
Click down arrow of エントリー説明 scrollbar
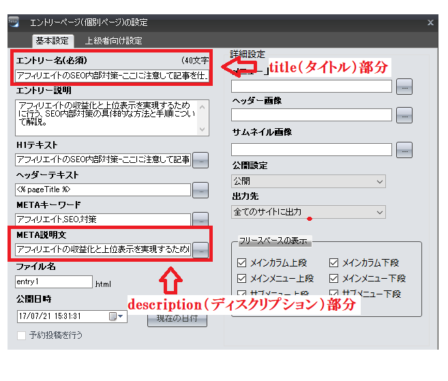[203, 129]
